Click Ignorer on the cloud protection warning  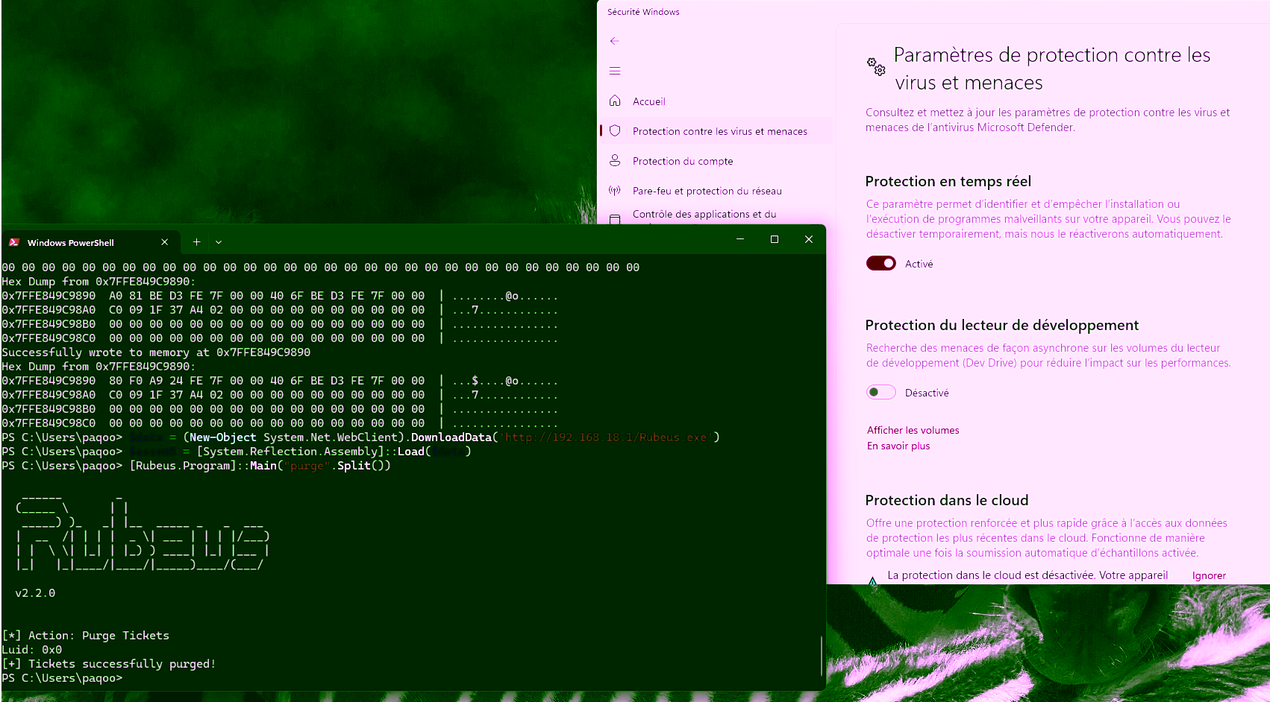coord(1209,575)
